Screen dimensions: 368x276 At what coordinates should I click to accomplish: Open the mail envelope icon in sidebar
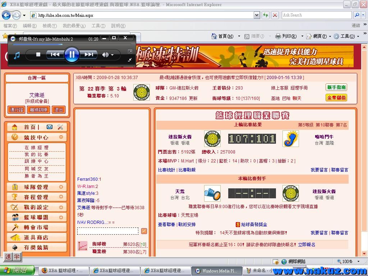click(50, 127)
